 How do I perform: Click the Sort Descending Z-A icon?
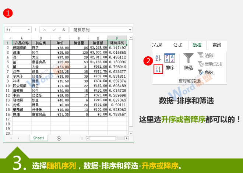158,69
